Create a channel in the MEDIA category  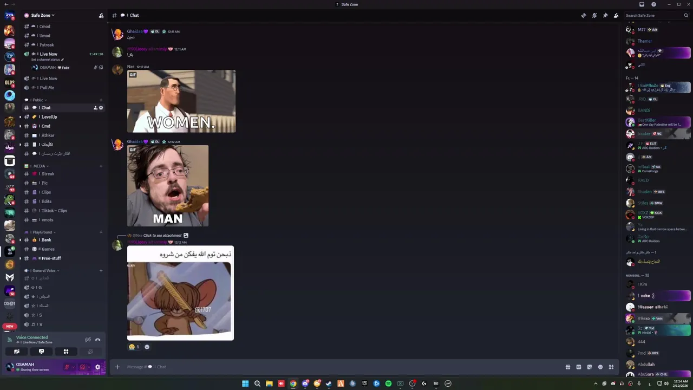(101, 166)
